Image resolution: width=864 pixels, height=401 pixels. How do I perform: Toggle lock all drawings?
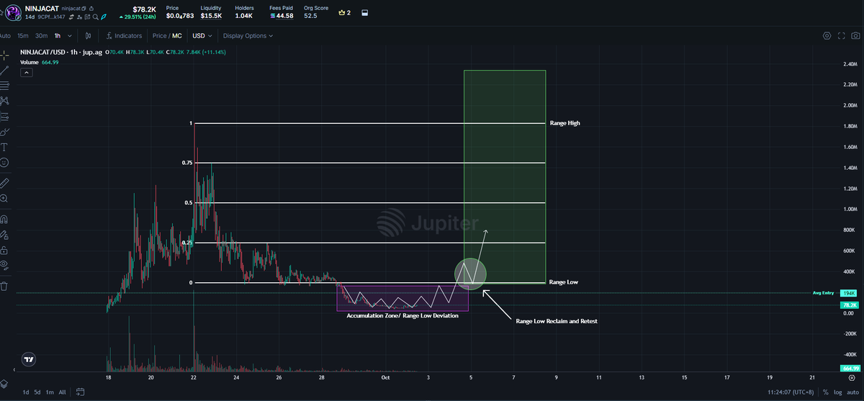click(x=4, y=250)
